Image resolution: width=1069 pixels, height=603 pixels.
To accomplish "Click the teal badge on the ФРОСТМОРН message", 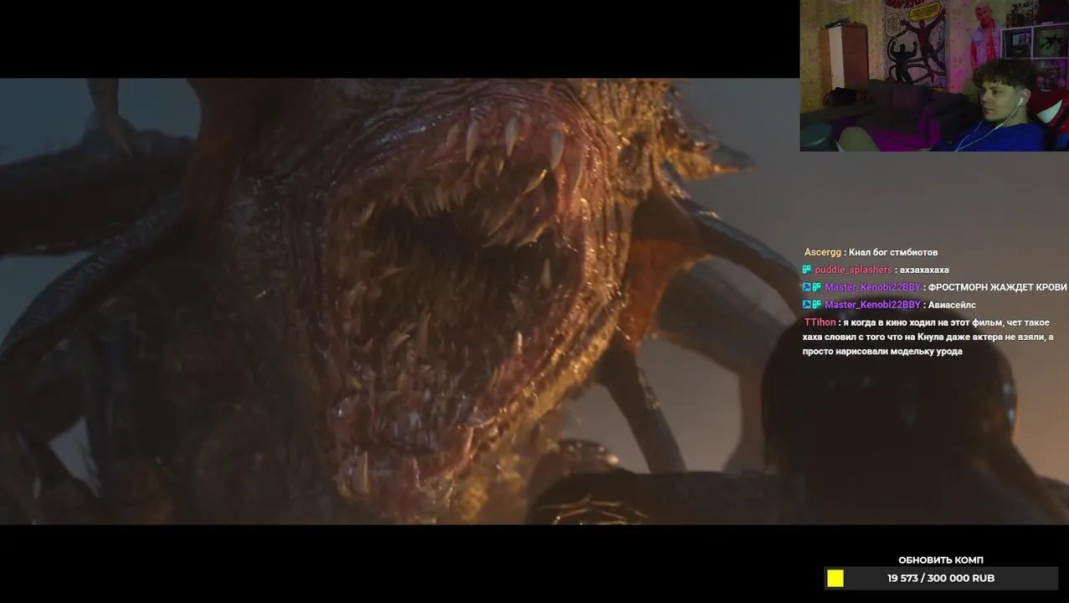I will [816, 287].
